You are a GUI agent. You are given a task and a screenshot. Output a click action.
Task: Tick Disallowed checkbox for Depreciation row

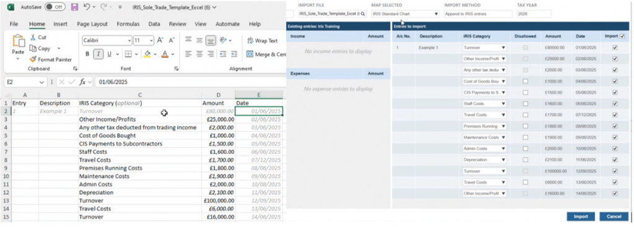[x=525, y=160]
